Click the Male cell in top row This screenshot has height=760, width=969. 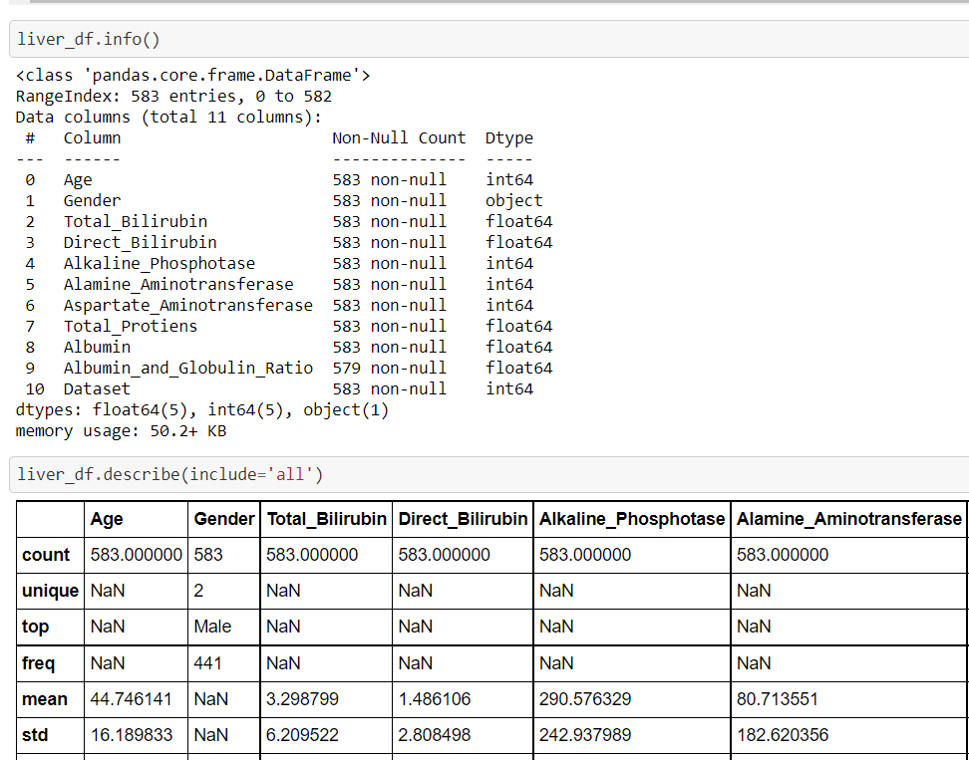pos(212,627)
